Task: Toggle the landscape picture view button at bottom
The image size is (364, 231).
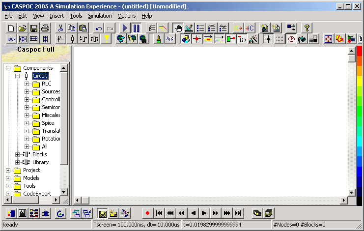Action: pos(102,213)
